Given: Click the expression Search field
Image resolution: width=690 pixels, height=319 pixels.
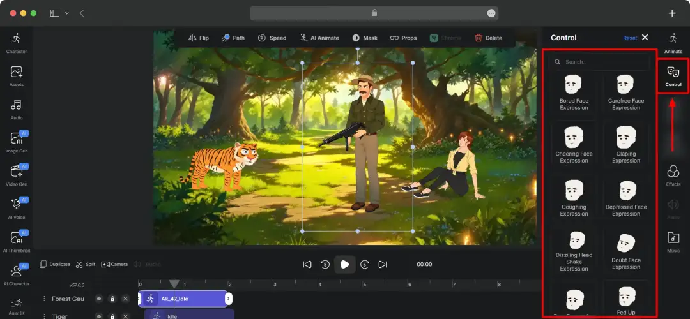Looking at the screenshot, I should click(599, 62).
